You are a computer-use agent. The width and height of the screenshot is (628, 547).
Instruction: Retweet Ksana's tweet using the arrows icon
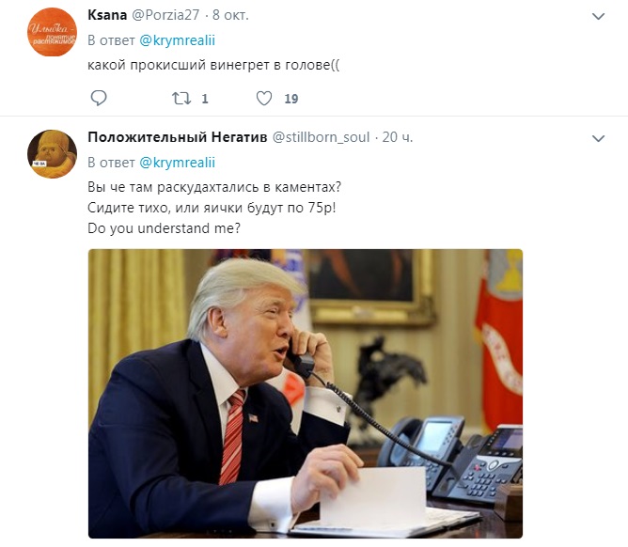[181, 98]
